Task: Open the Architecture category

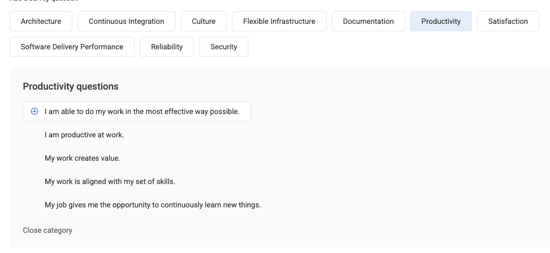Action: click(x=40, y=21)
